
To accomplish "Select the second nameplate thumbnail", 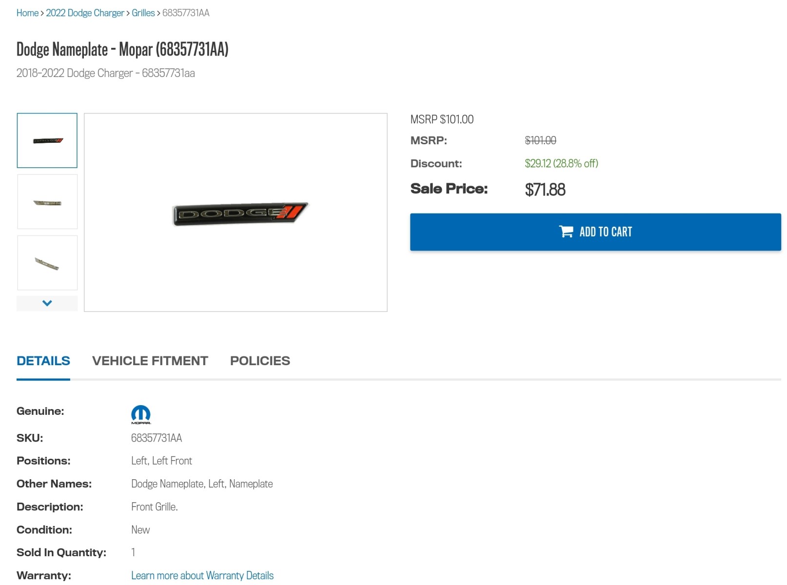I will pos(47,202).
